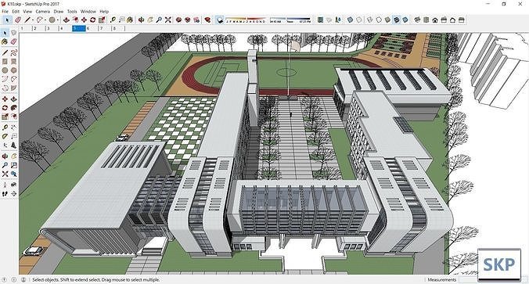
Task: Select Walk footprints tool in left toolbar
Action: click(5, 194)
